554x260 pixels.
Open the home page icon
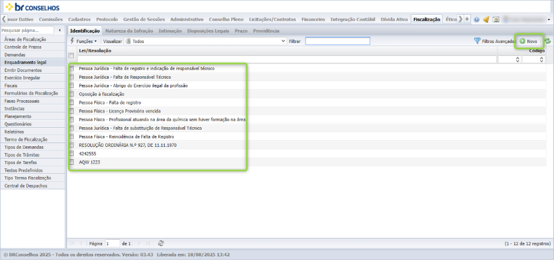(x=496, y=20)
